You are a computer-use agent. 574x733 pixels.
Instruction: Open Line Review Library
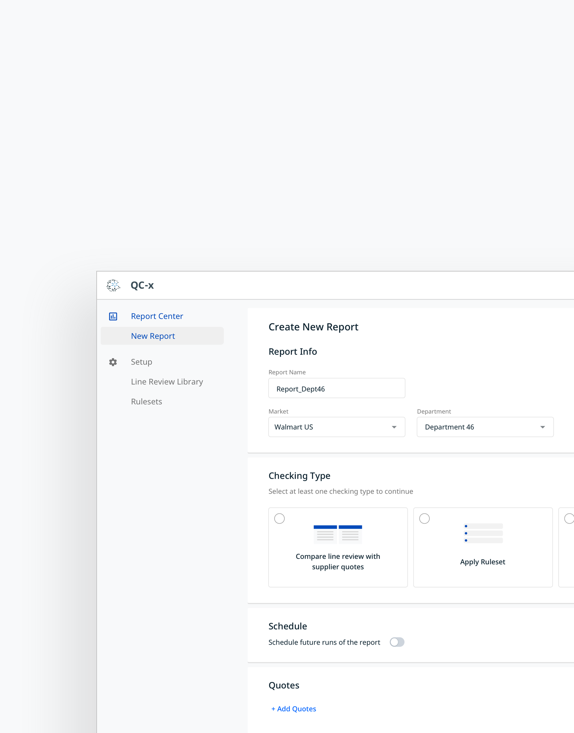click(x=167, y=382)
